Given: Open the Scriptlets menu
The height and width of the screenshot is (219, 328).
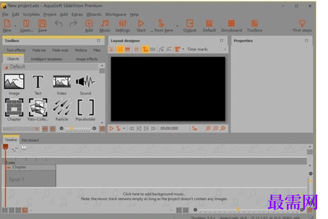Looking at the screenshot, I should click(x=31, y=14).
